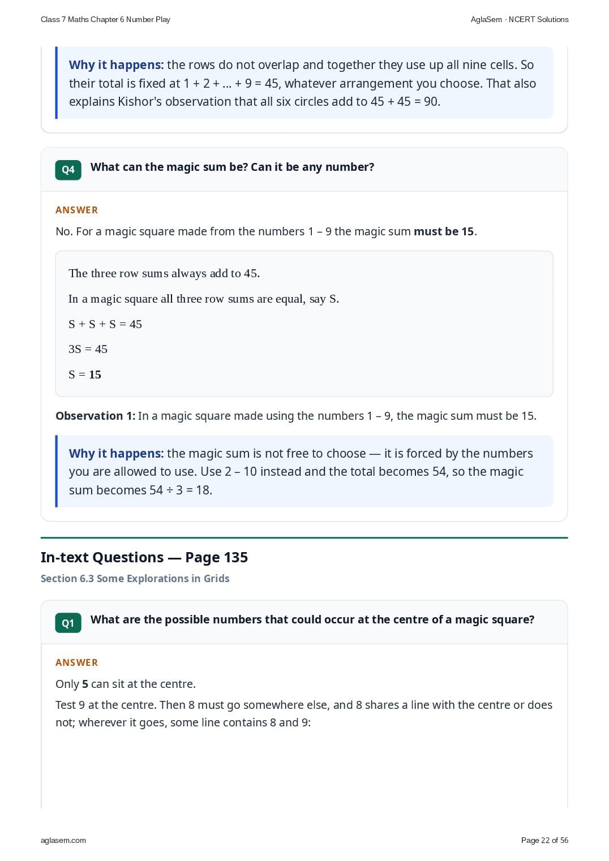This screenshot has height=861, width=609.
Task: Click the question 'What can the magic sum be?'
Action: pyautogui.click(x=232, y=167)
